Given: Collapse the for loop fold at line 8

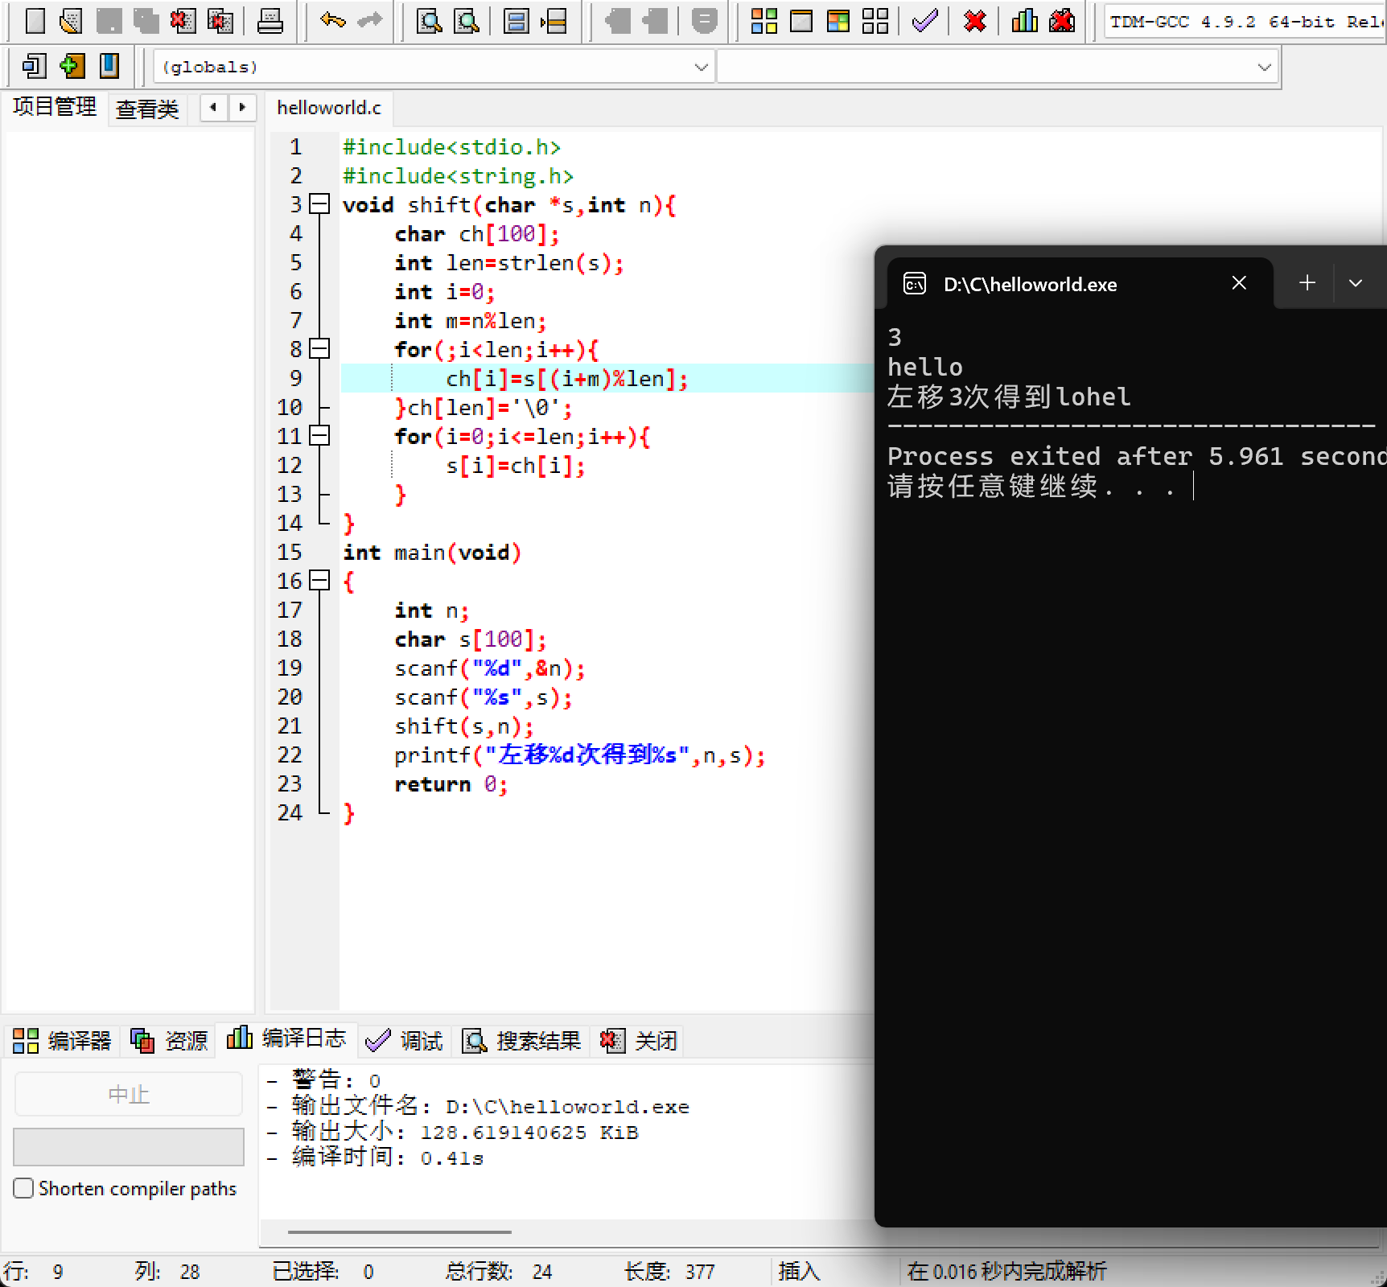Looking at the screenshot, I should tap(320, 349).
